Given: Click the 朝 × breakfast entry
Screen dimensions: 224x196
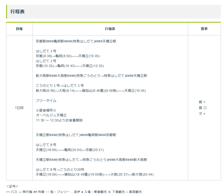Looking at the screenshot, I should pos(202,102).
